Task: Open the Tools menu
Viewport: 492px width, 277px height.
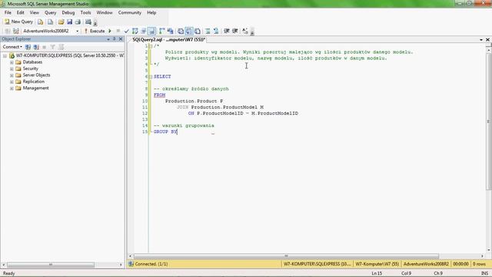Action: point(85,12)
